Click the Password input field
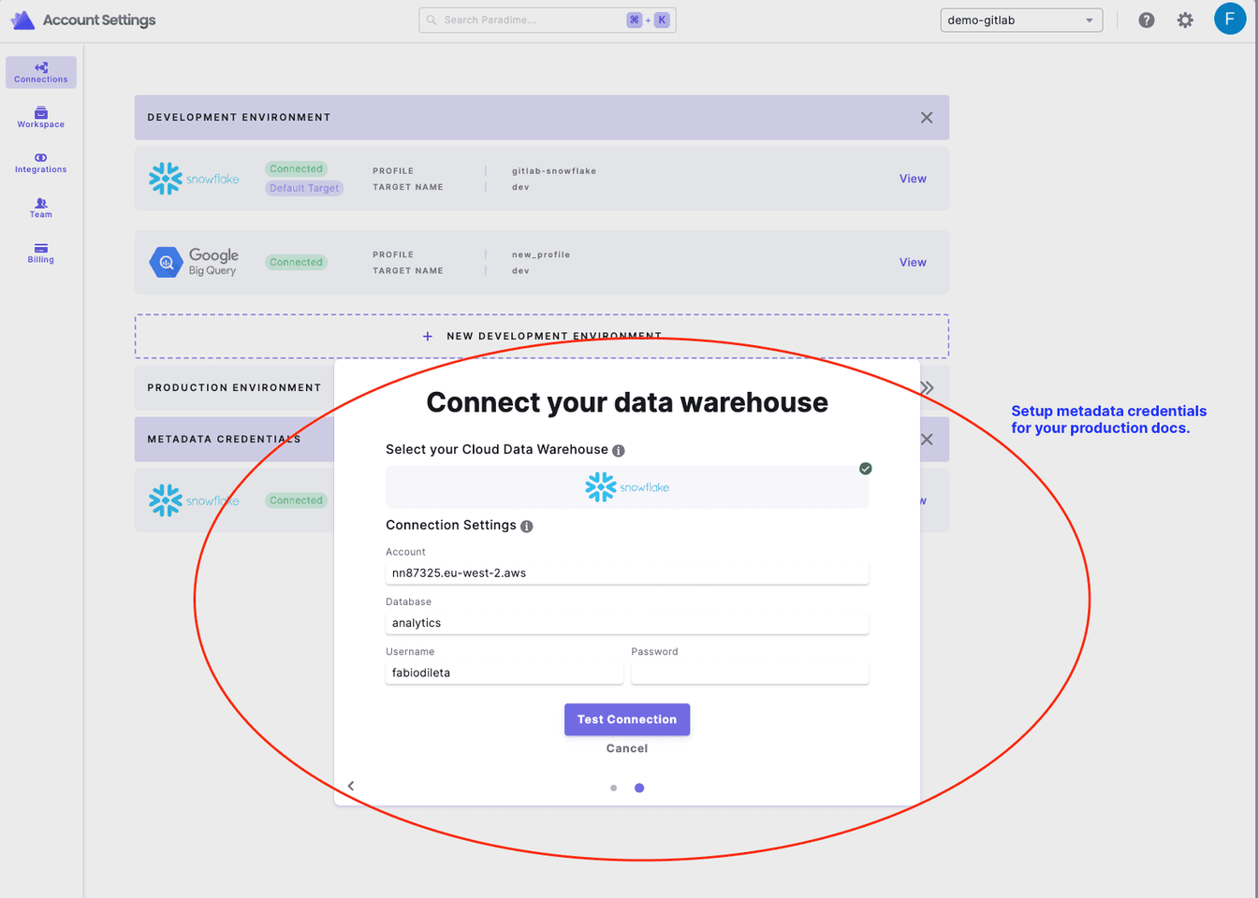 tap(750, 672)
